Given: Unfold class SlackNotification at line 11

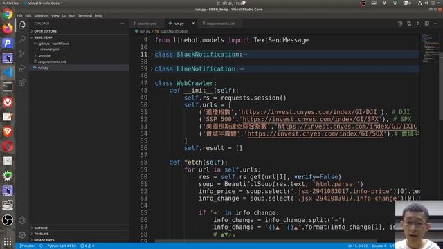Looking at the screenshot, I should pos(152,54).
